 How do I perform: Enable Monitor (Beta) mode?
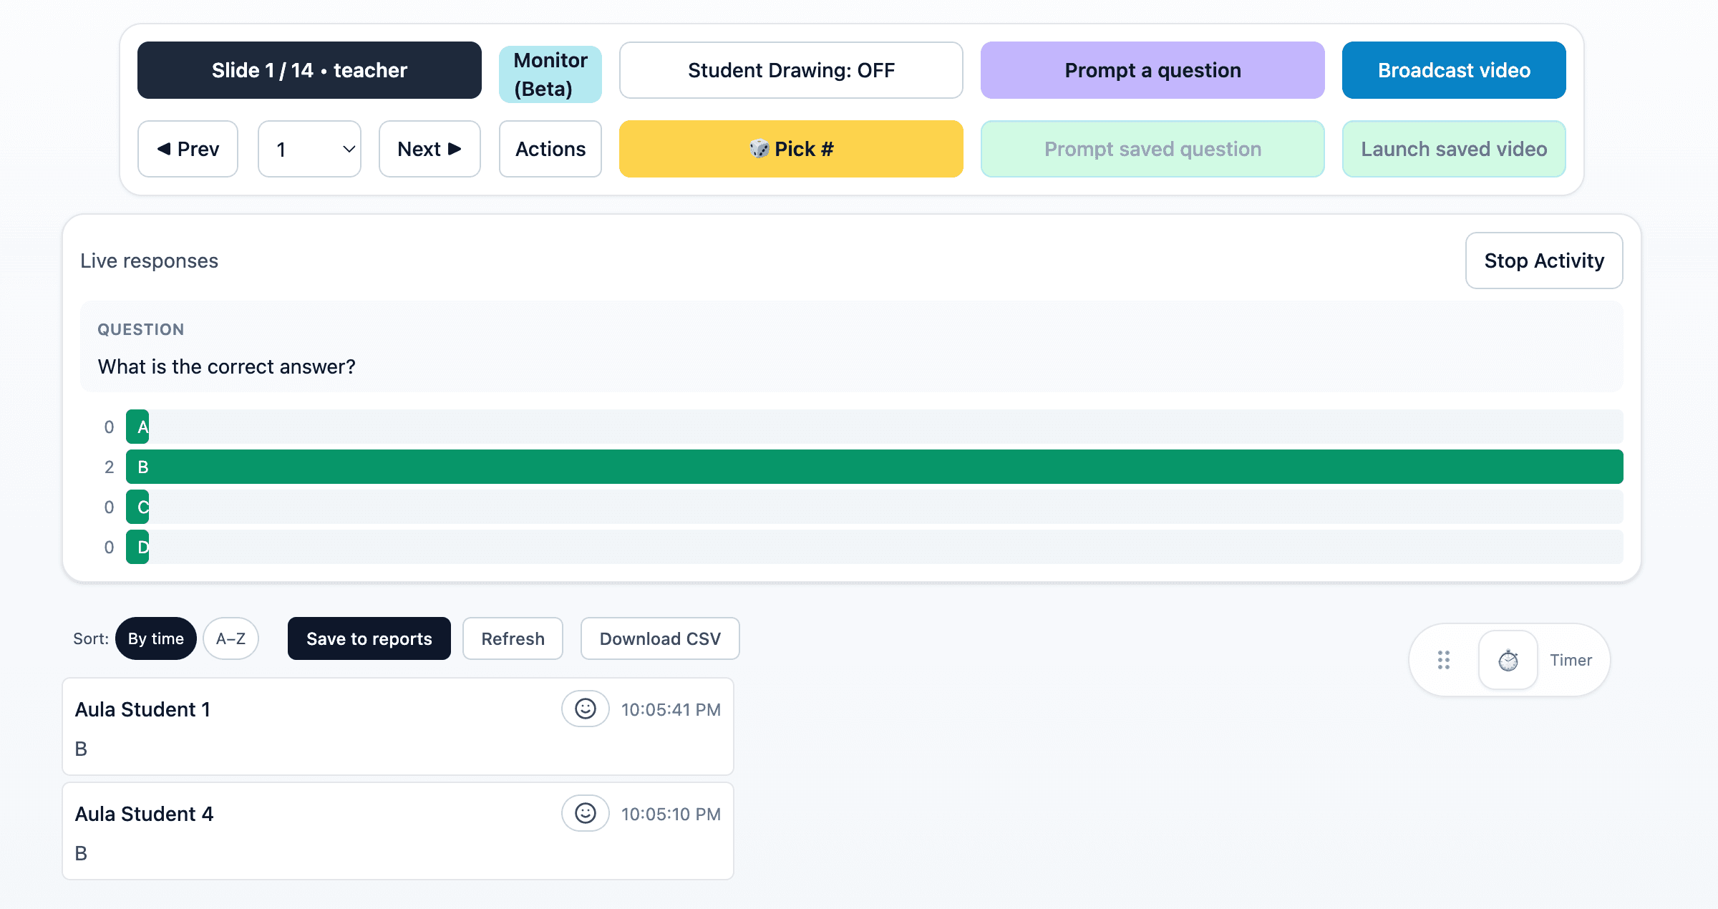[550, 74]
